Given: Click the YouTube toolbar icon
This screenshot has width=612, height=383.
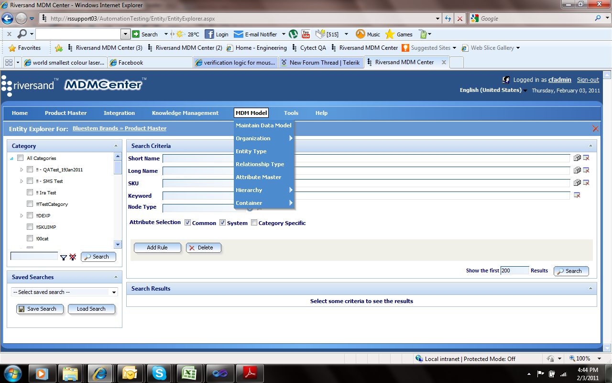Looking at the screenshot, I should pyautogui.click(x=306, y=34).
